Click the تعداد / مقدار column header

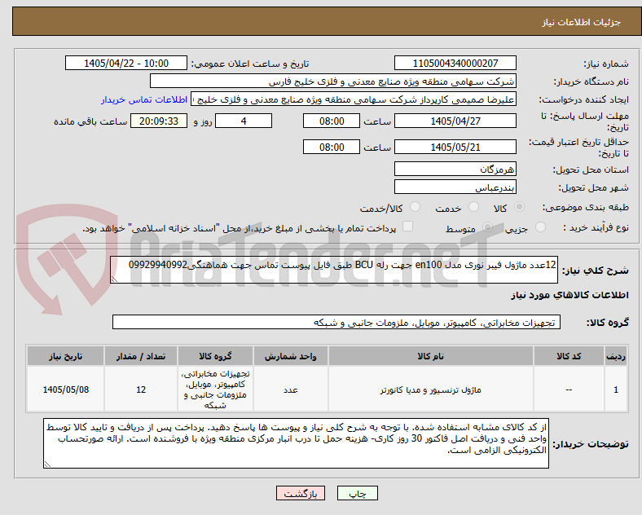pyautogui.click(x=141, y=356)
